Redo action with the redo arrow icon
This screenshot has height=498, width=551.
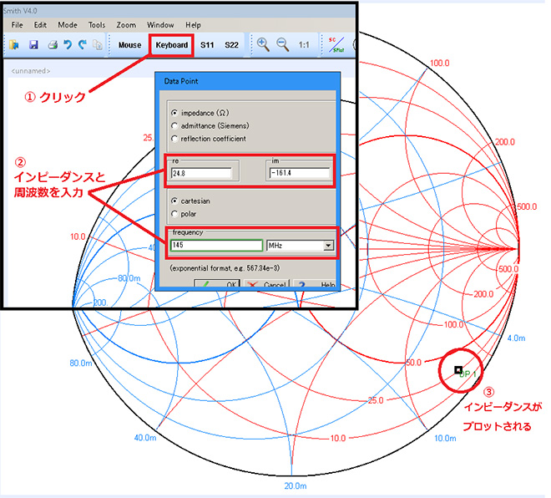83,44
